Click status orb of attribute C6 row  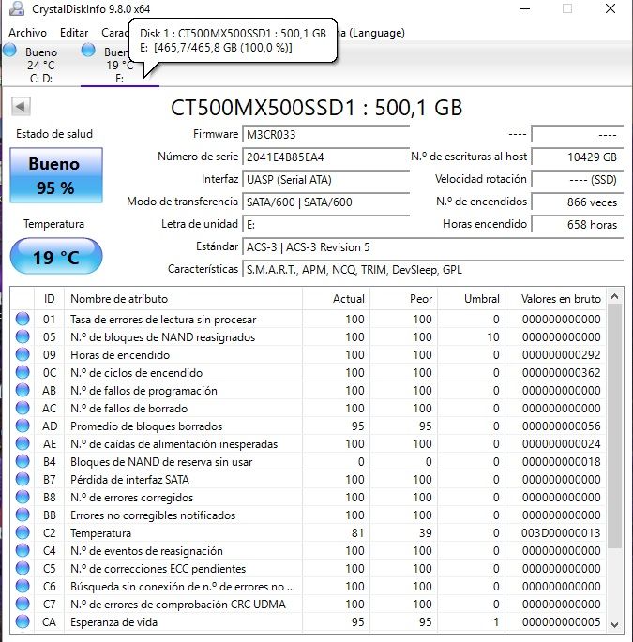point(23,586)
